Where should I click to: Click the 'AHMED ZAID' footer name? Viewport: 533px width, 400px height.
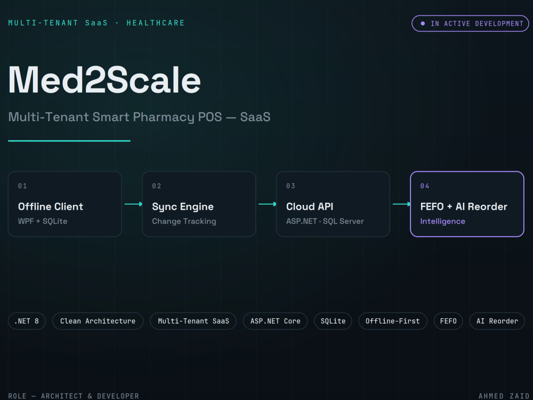pyautogui.click(x=504, y=396)
